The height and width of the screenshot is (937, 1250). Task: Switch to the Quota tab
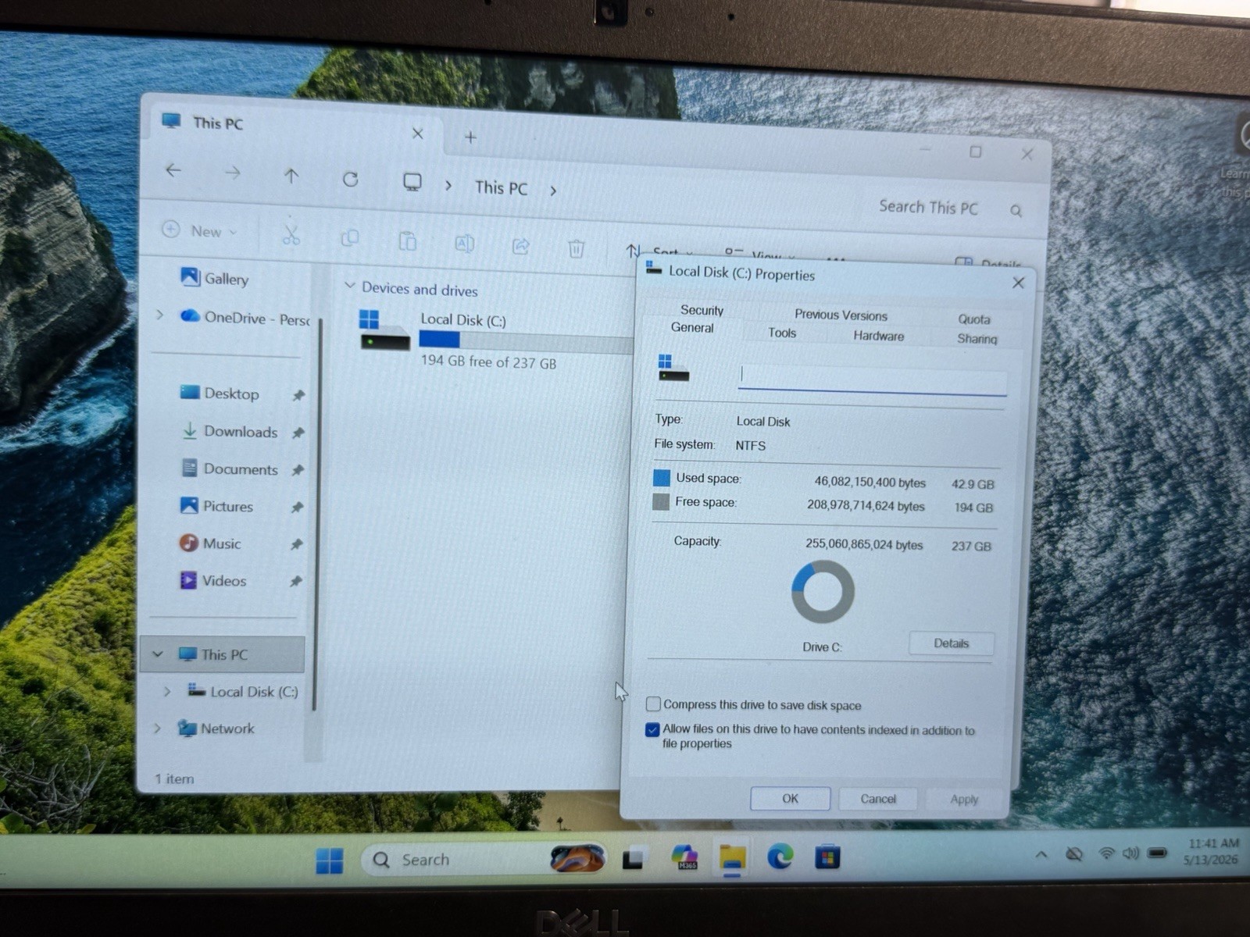click(x=974, y=319)
